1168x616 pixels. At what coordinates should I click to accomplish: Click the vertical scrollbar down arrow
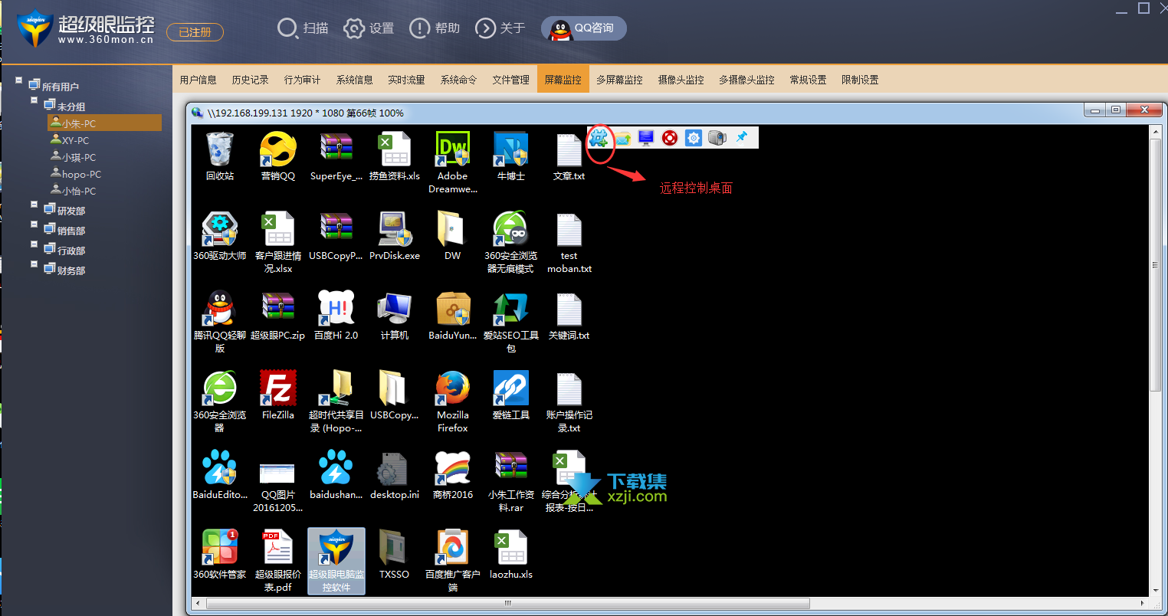1156,591
